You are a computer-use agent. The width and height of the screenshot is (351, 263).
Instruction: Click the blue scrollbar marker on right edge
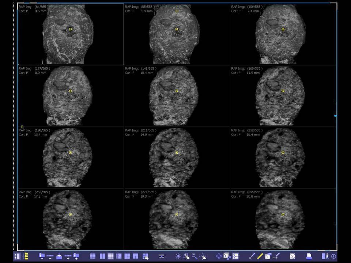pos(335,116)
